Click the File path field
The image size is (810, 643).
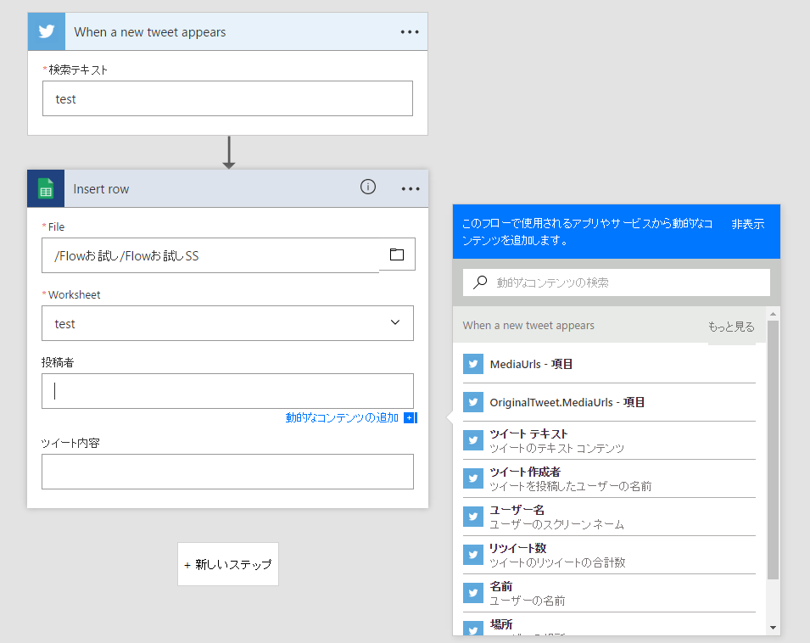pos(210,255)
